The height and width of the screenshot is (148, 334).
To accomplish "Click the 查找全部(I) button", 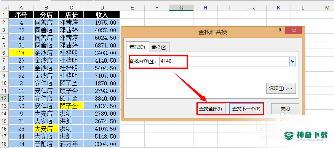I will pyautogui.click(x=211, y=109).
